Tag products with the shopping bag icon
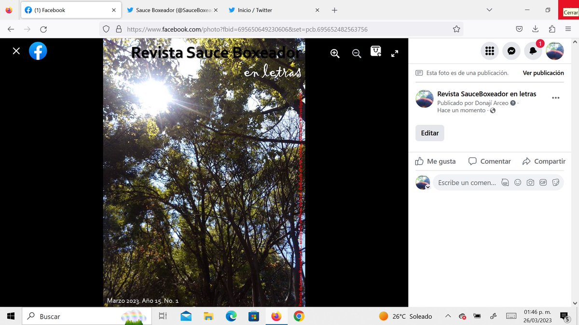The height and width of the screenshot is (325, 579). coord(376,51)
